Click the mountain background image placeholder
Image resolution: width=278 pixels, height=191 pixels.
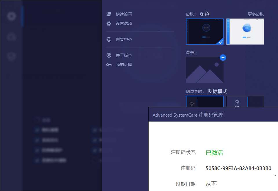tap(204, 70)
